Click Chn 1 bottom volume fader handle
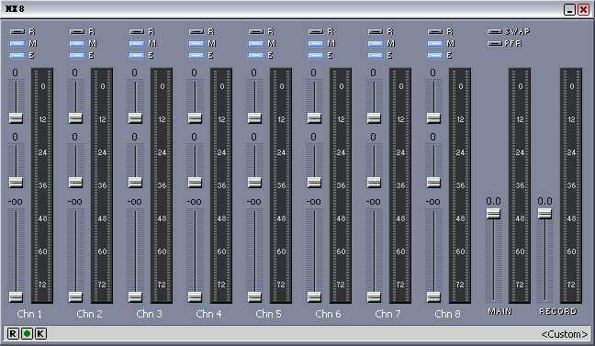Viewport: 595px width, 346px height. pos(16,296)
